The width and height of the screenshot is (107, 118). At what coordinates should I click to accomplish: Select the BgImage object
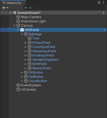(35, 34)
